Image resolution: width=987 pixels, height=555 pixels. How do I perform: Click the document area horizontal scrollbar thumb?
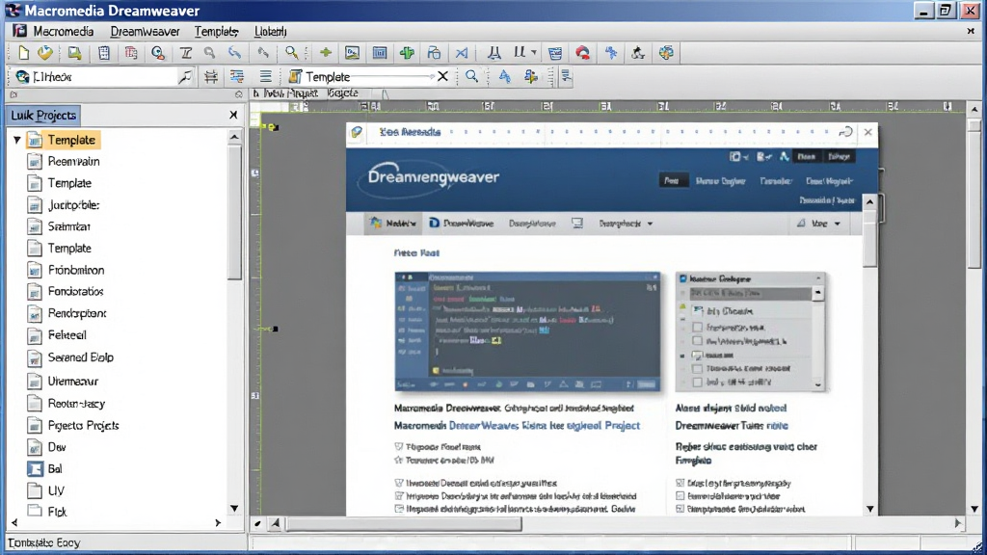pyautogui.click(x=404, y=523)
